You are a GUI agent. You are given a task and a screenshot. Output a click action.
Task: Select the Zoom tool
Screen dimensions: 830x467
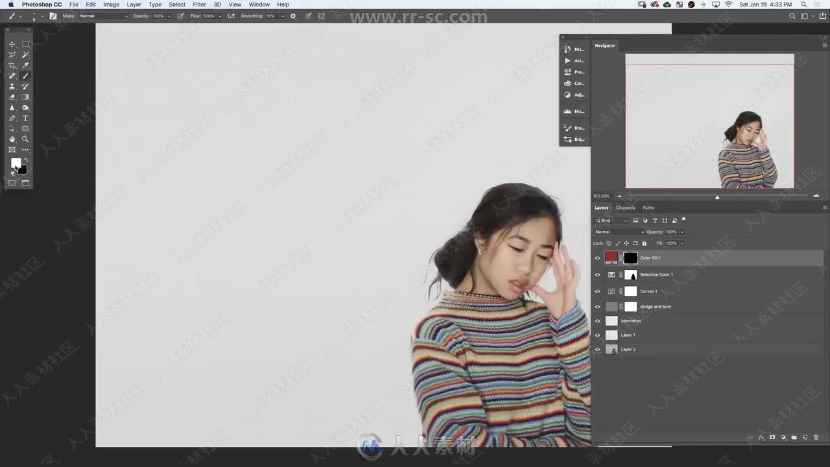click(x=25, y=139)
